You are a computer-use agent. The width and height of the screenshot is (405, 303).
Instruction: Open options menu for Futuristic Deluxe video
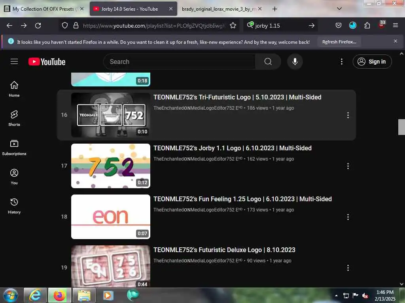(348, 268)
